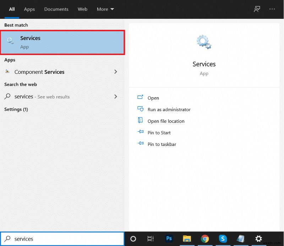Click the feedback icon at top right
The height and width of the screenshot is (246, 284).
257,9
